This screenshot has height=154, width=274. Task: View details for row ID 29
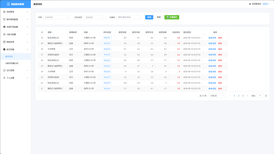point(212,43)
